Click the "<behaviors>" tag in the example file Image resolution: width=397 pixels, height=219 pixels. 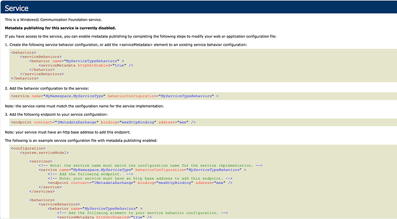pyautogui.click(x=42, y=200)
